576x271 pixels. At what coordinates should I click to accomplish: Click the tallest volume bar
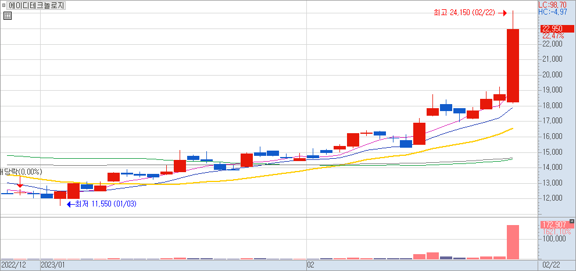pos(513,241)
